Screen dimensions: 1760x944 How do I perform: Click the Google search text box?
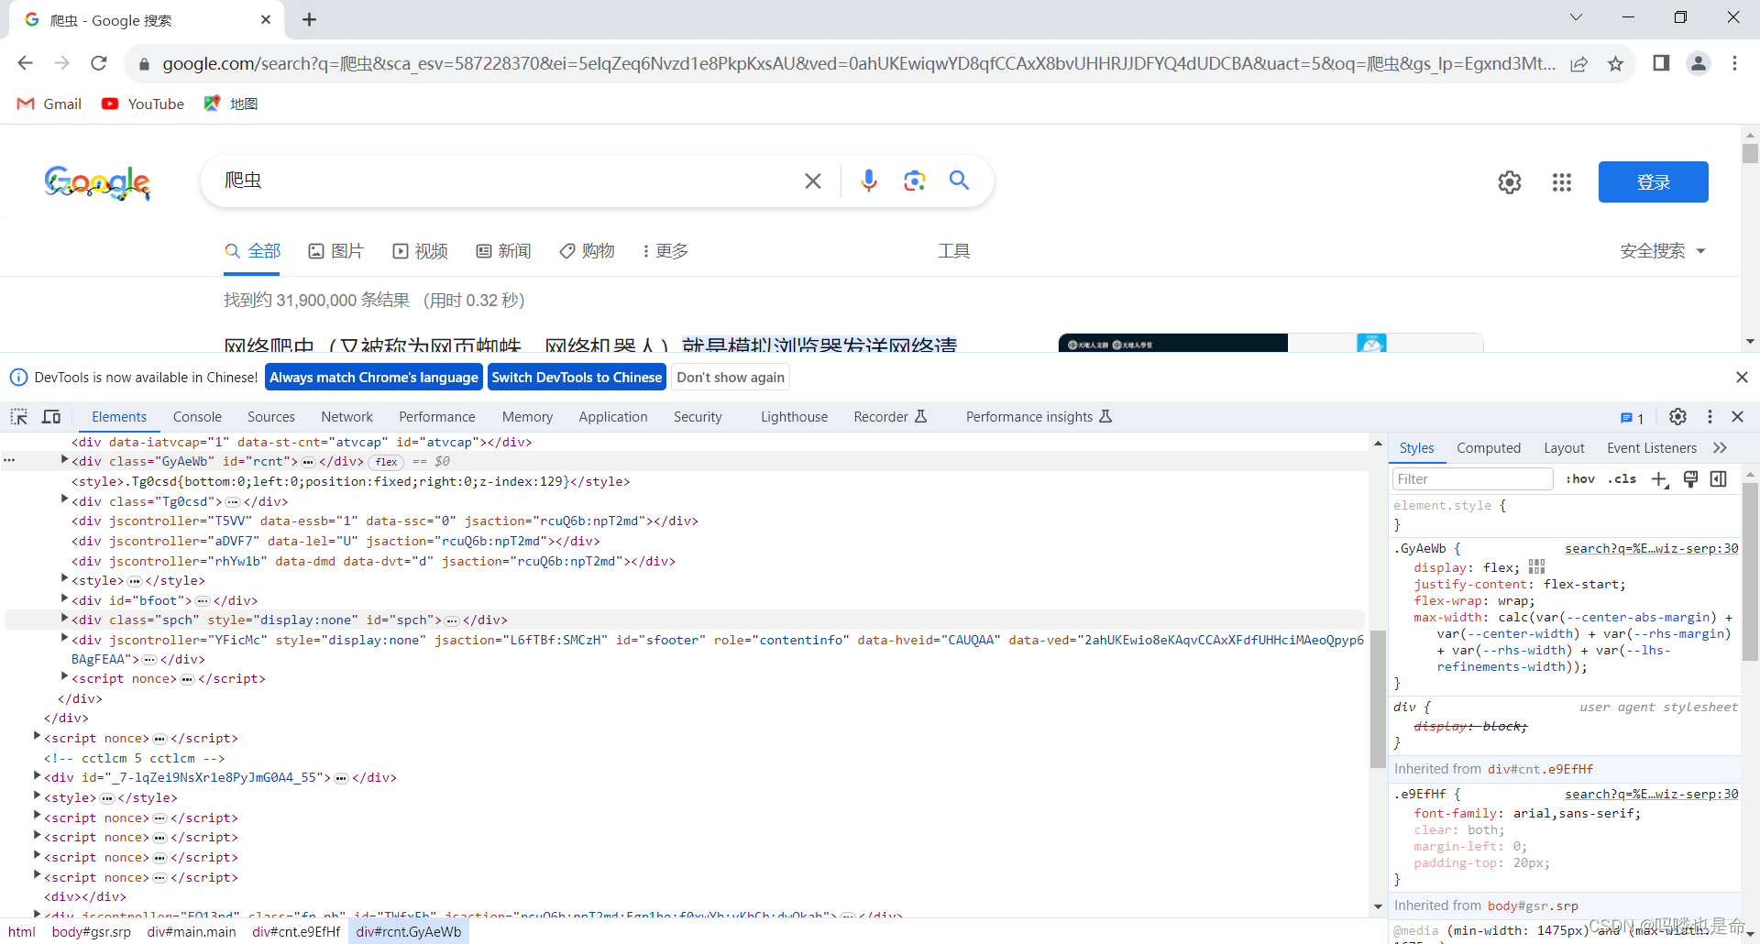pos(509,181)
